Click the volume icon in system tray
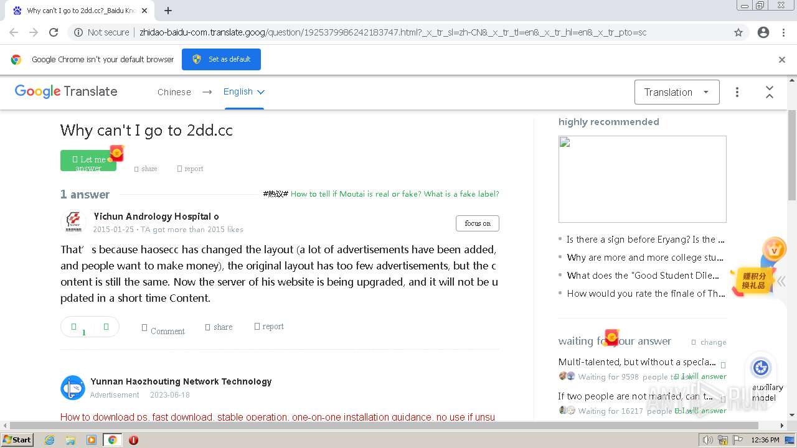The width and height of the screenshot is (797, 448). (709, 440)
